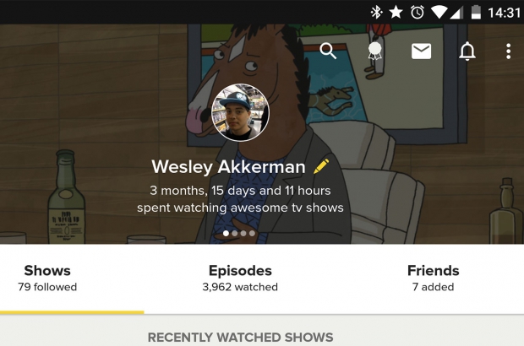
Task: Select the fourth page indicator dot
Action: [x=253, y=234]
